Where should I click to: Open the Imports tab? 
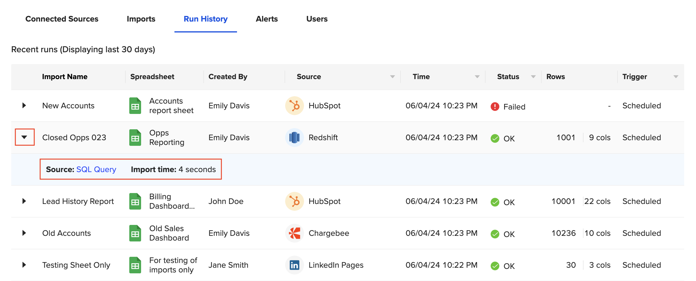[141, 19]
